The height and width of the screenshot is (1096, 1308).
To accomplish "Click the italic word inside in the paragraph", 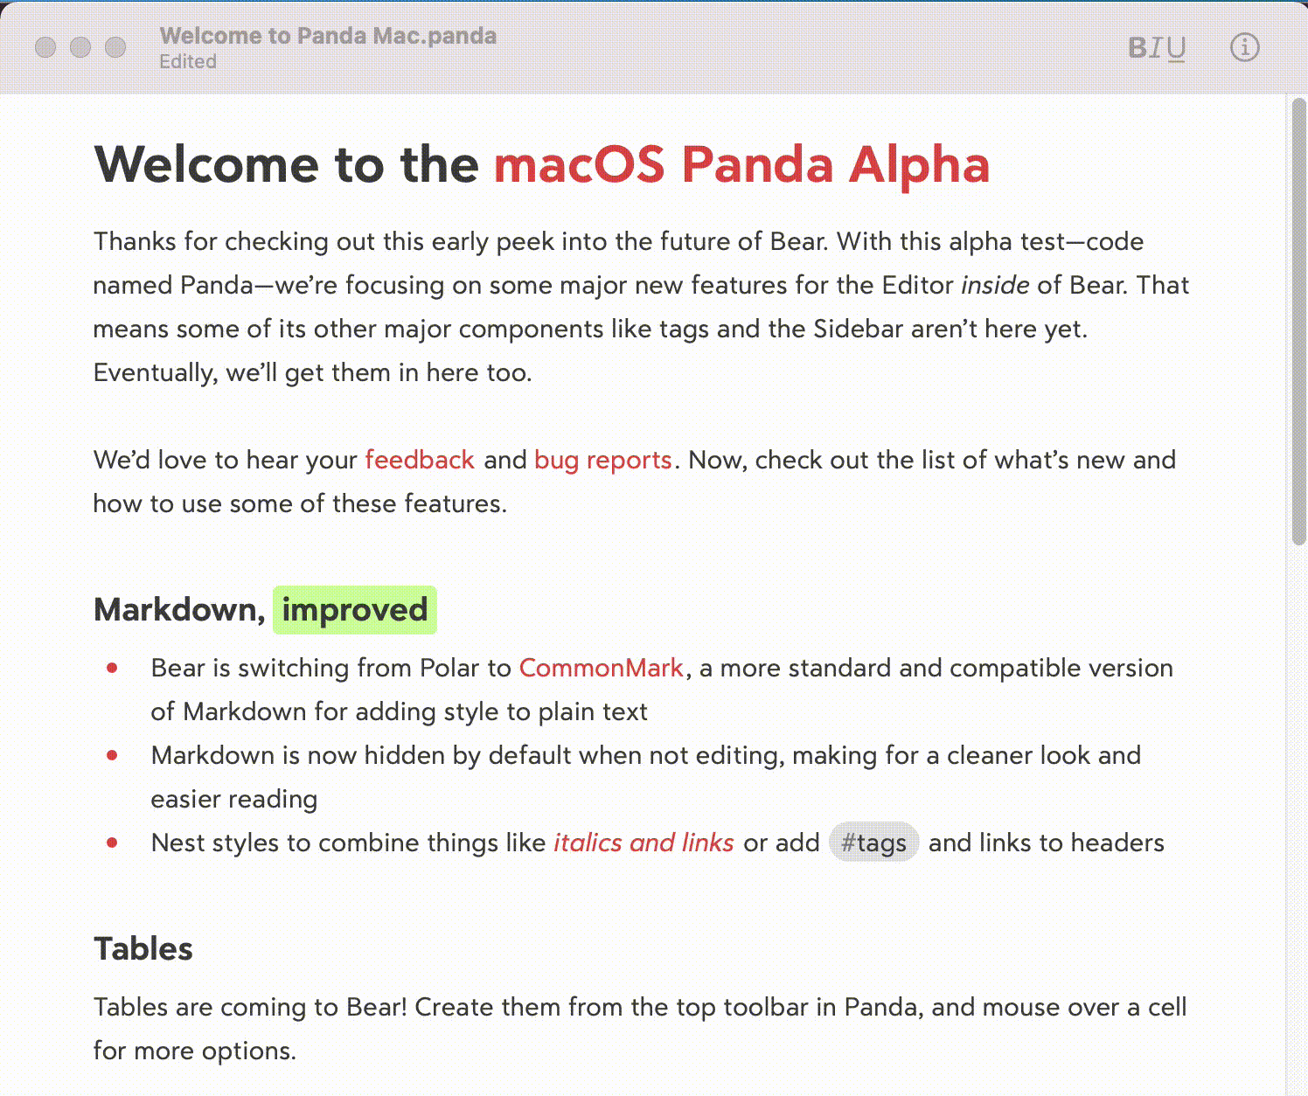I will pos(994,285).
